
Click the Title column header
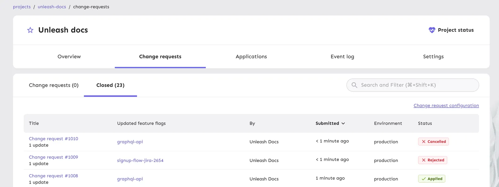coord(34,123)
